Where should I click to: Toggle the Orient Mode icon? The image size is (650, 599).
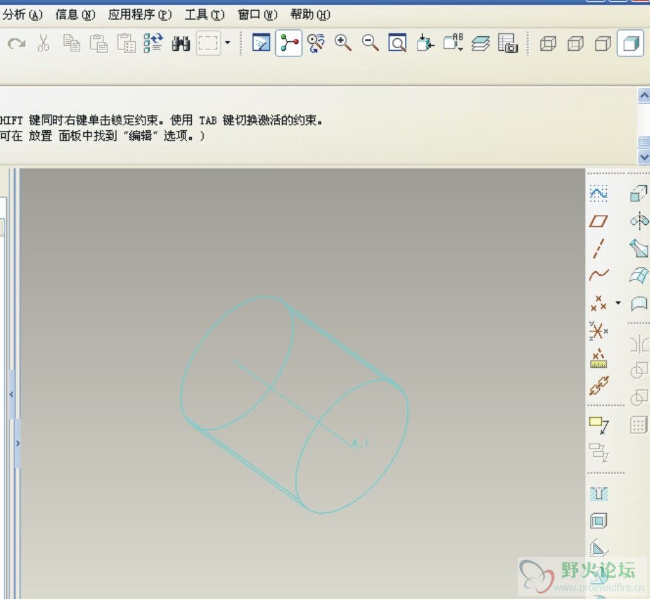pyautogui.click(x=316, y=43)
